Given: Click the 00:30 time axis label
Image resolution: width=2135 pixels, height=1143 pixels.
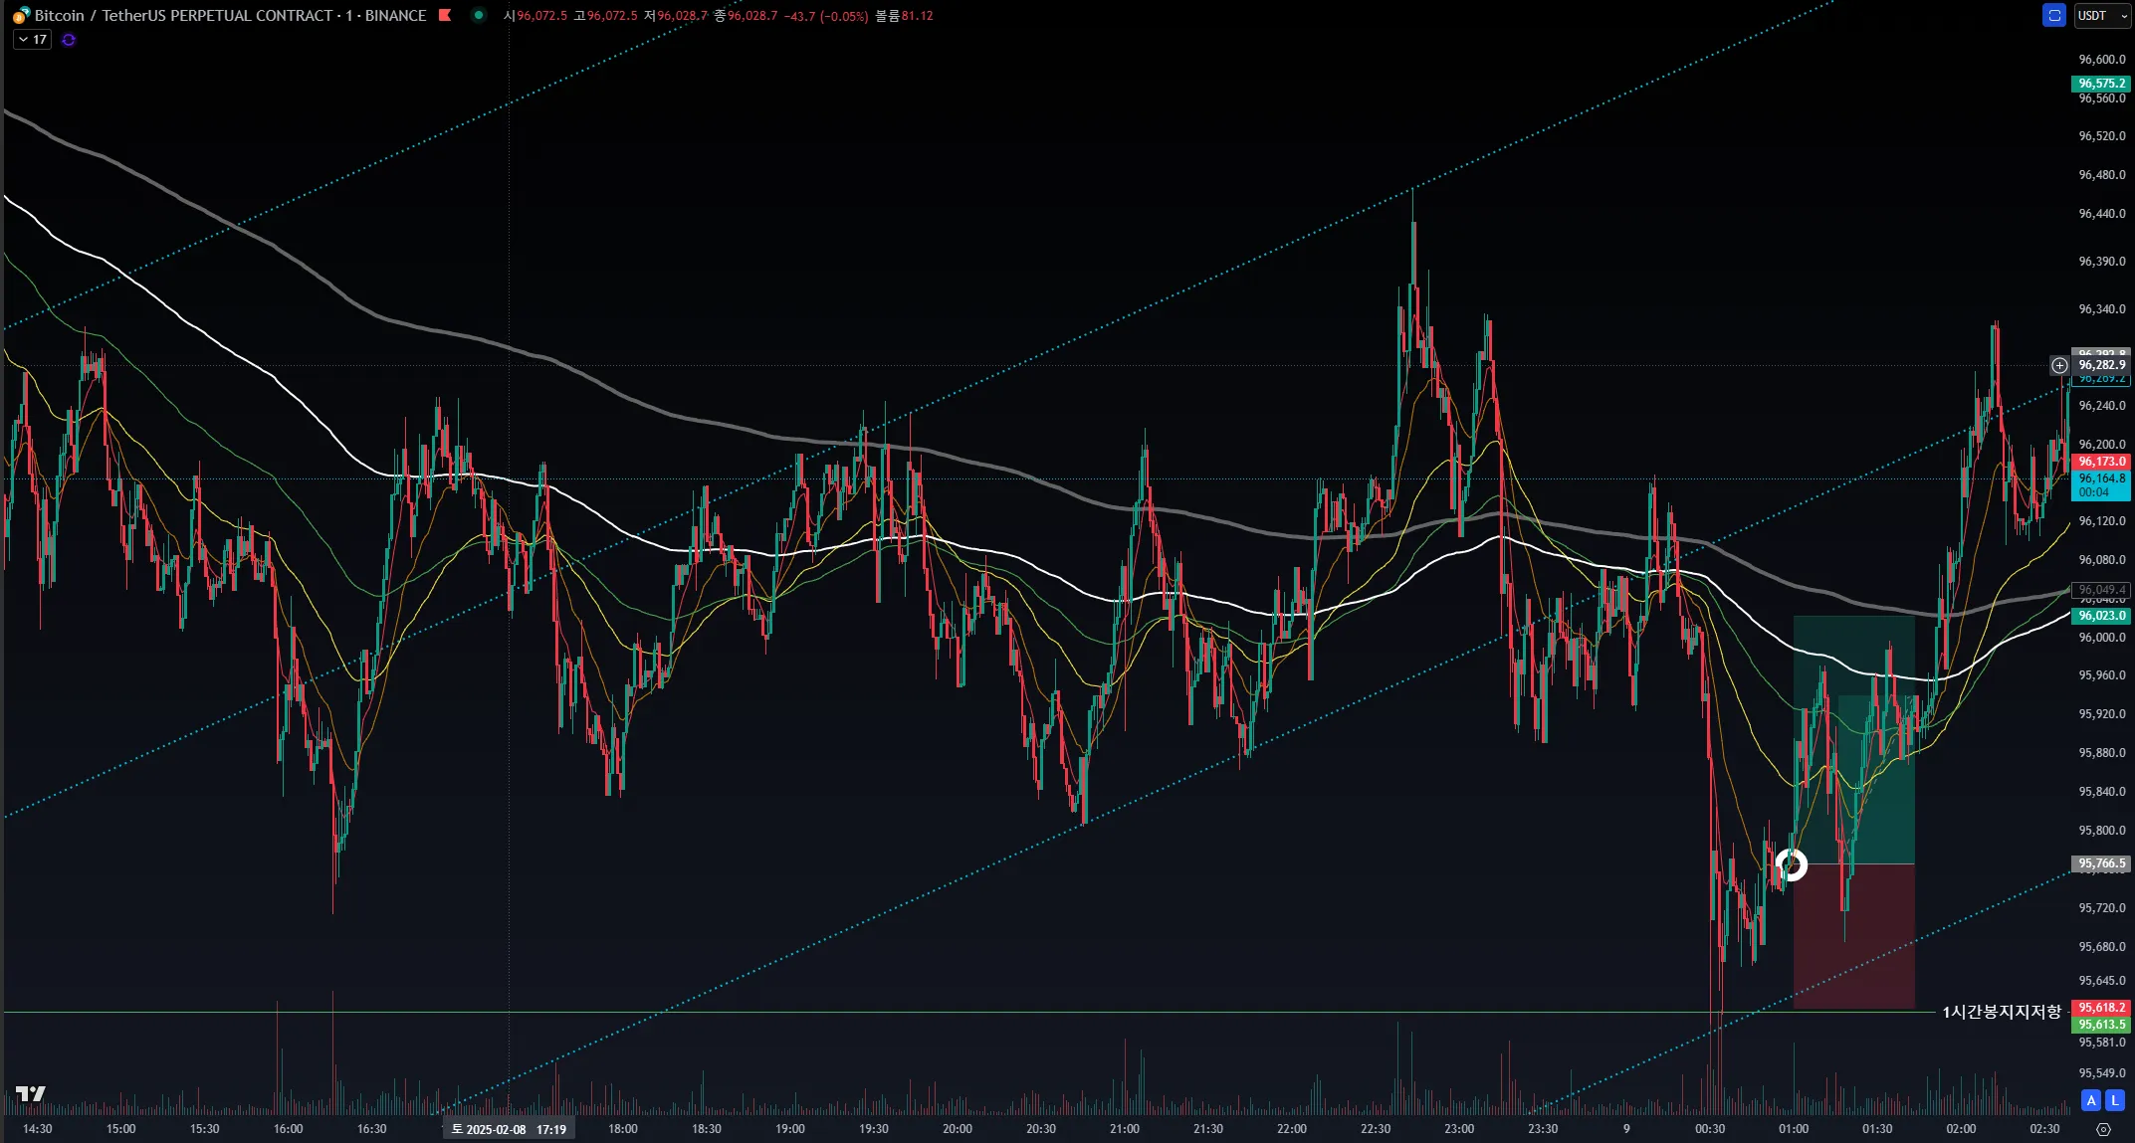Looking at the screenshot, I should [1710, 1129].
